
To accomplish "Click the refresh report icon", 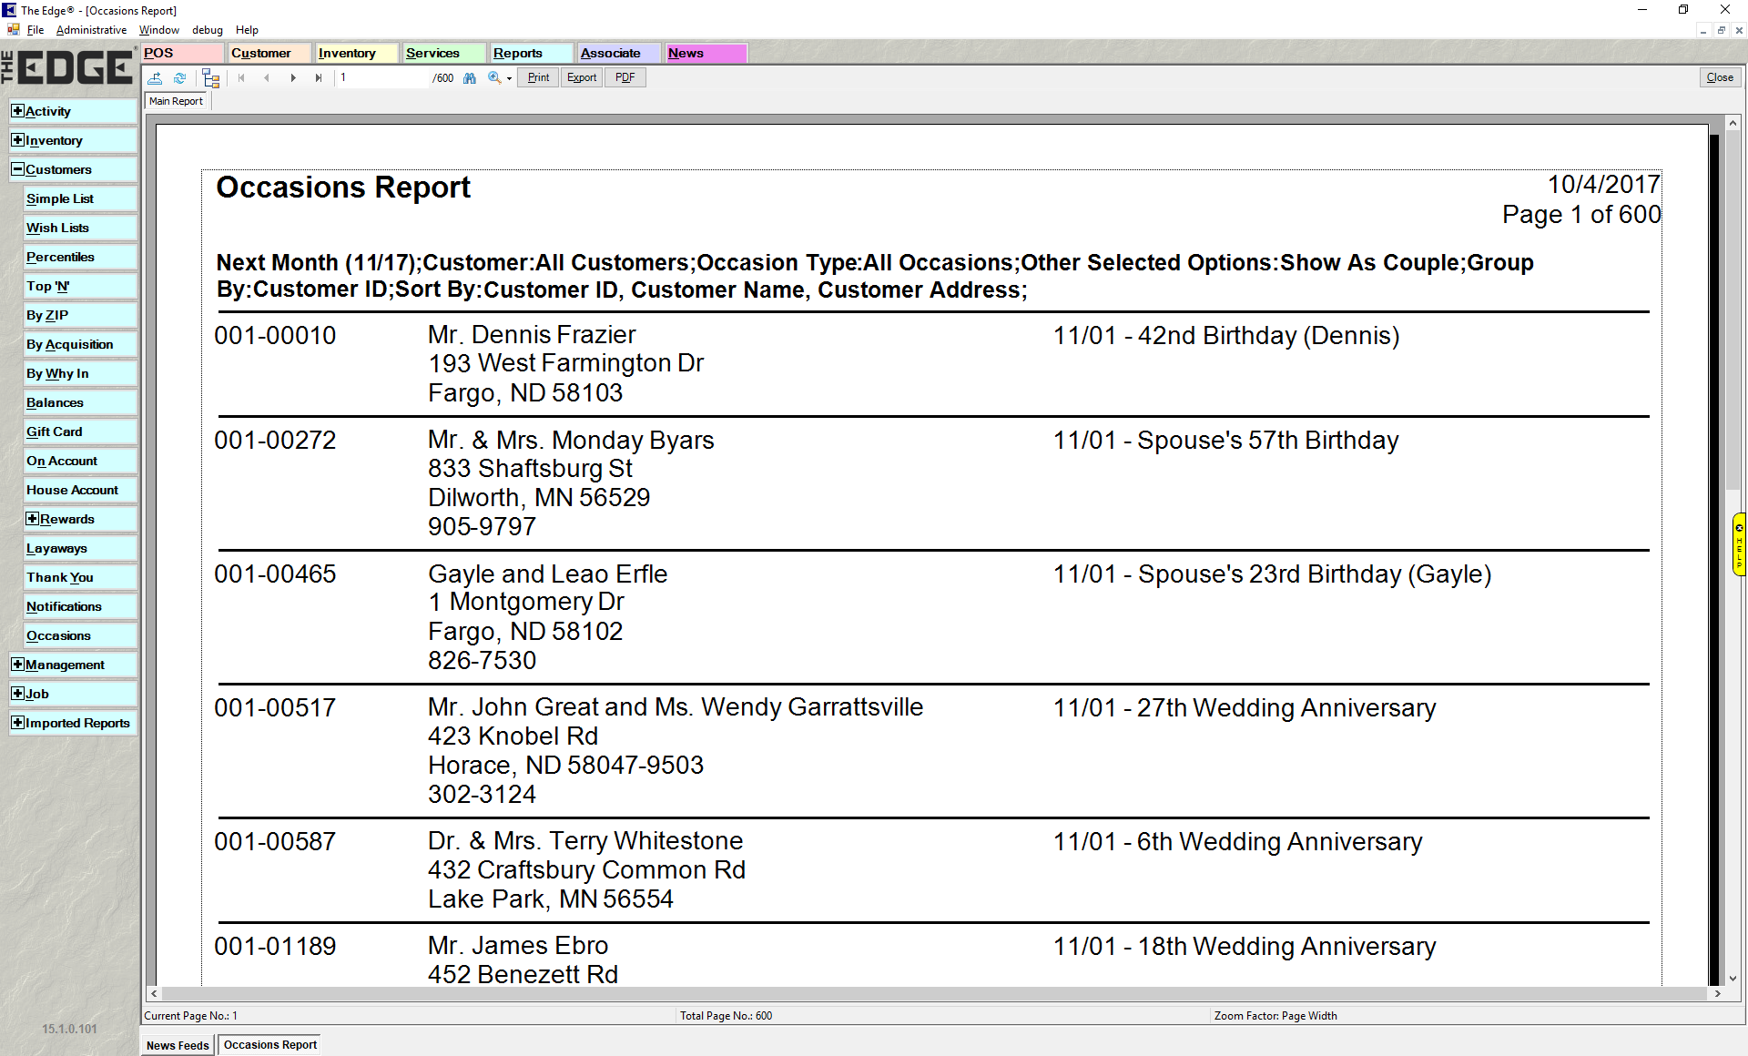I will 180,78.
